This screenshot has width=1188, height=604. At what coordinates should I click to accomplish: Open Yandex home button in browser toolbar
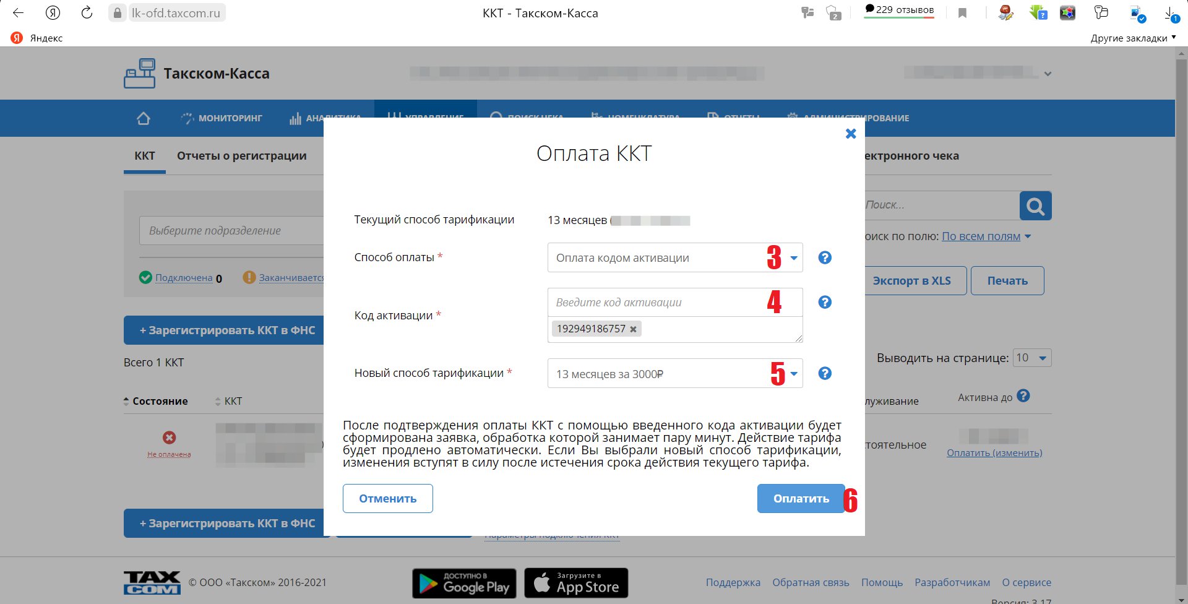click(x=53, y=13)
